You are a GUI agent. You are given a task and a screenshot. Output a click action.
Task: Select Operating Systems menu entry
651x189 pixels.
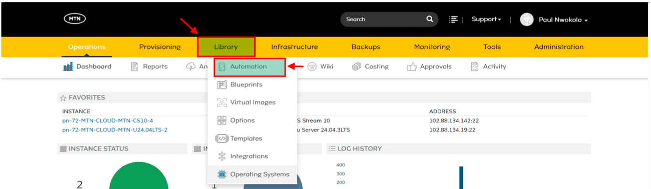pyautogui.click(x=252, y=174)
